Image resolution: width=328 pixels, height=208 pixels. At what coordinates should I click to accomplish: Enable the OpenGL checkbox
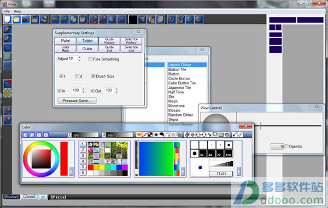[x=286, y=146]
